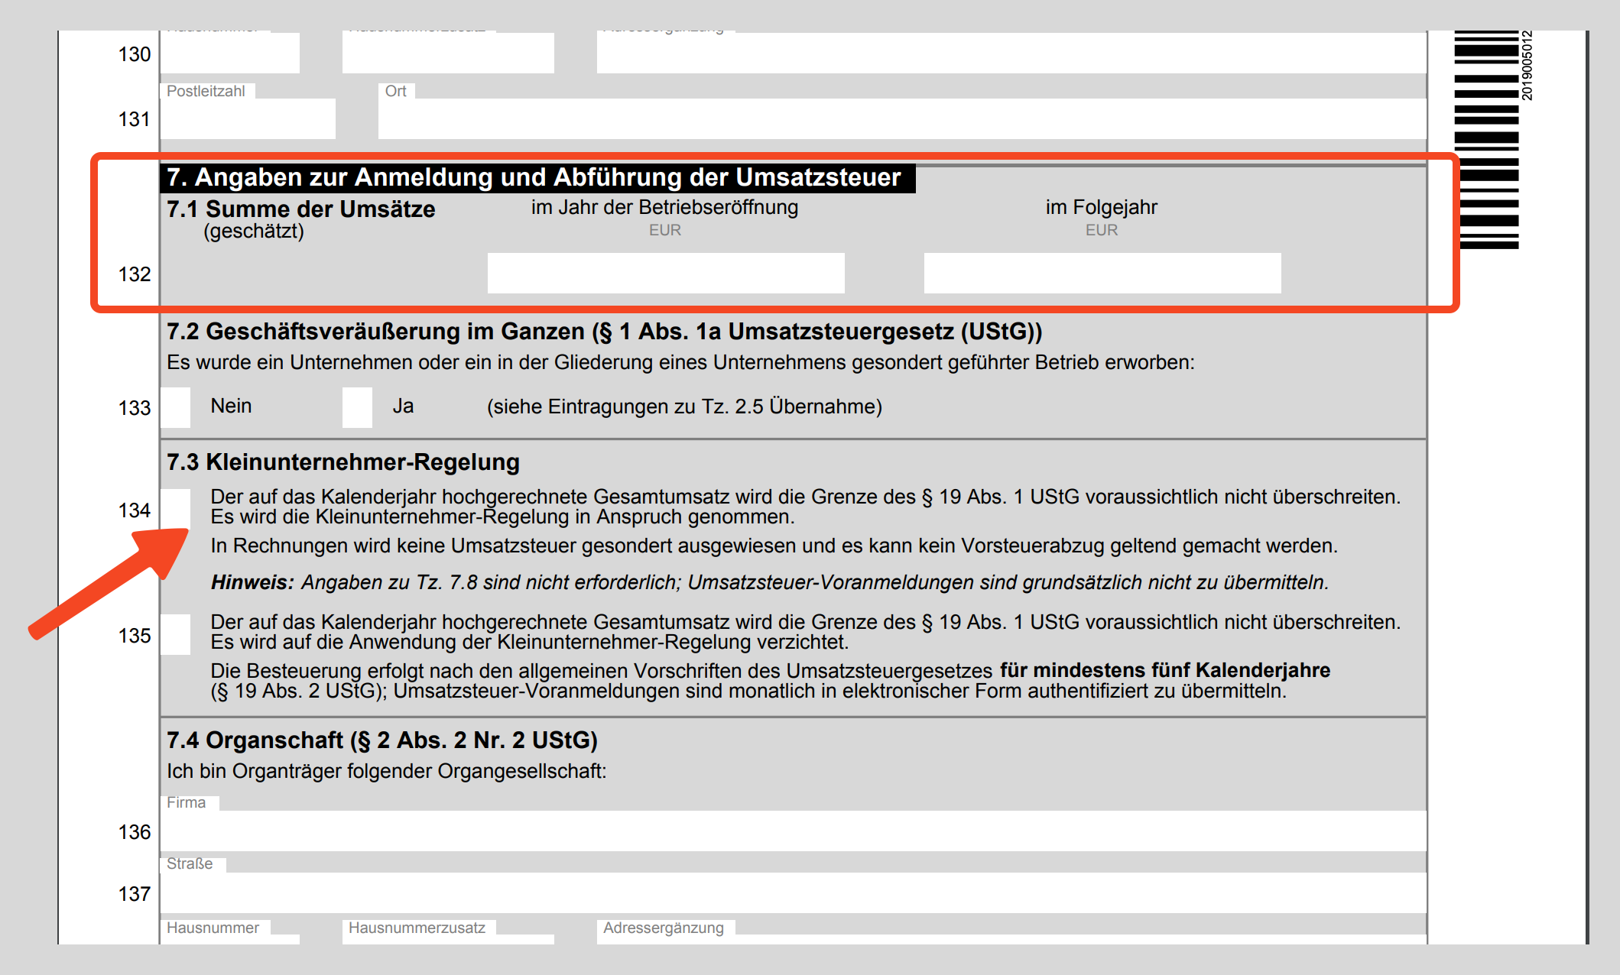The image size is (1620, 975).
Task: Check the Ja box in row 133
Action: pos(357,407)
